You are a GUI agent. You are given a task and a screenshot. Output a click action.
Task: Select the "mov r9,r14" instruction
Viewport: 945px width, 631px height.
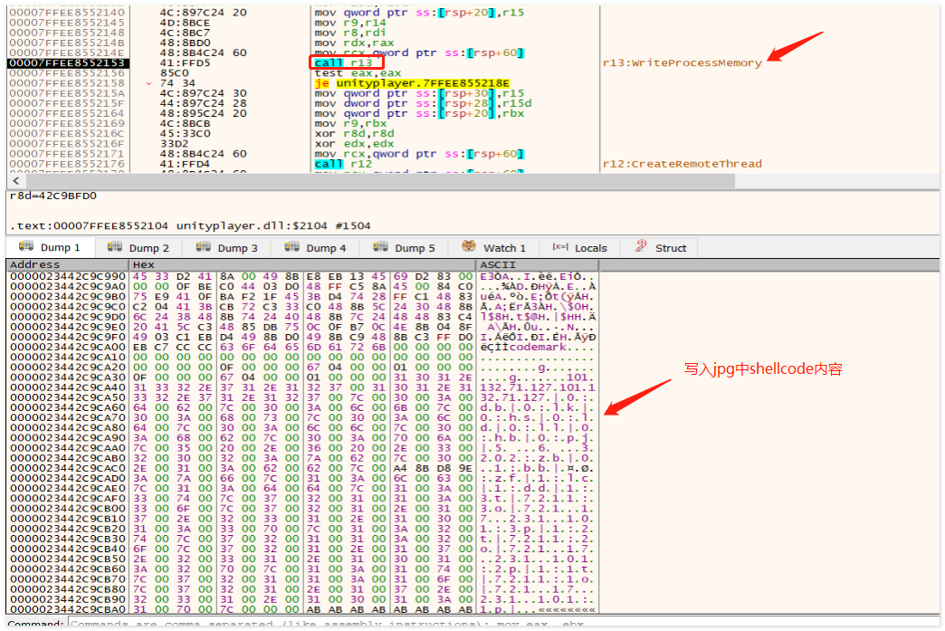click(351, 23)
